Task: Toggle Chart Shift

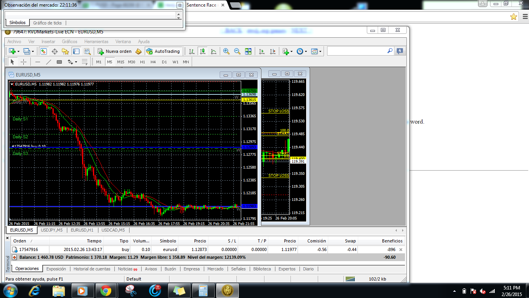Action: [273, 51]
